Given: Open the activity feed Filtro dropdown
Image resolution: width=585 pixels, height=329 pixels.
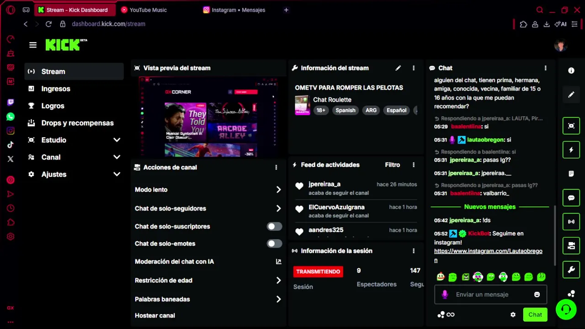Looking at the screenshot, I should (392, 165).
